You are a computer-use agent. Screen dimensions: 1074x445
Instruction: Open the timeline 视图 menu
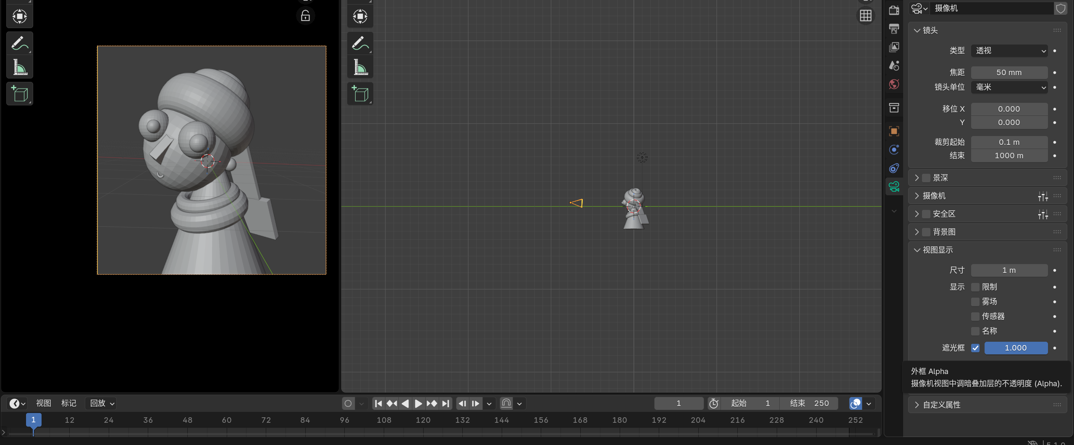click(43, 403)
